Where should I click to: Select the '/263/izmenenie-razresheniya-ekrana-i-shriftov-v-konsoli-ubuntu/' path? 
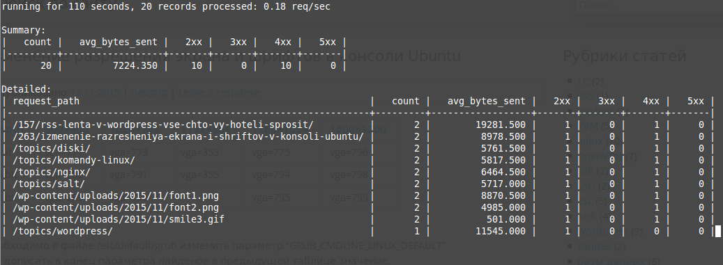click(x=188, y=136)
